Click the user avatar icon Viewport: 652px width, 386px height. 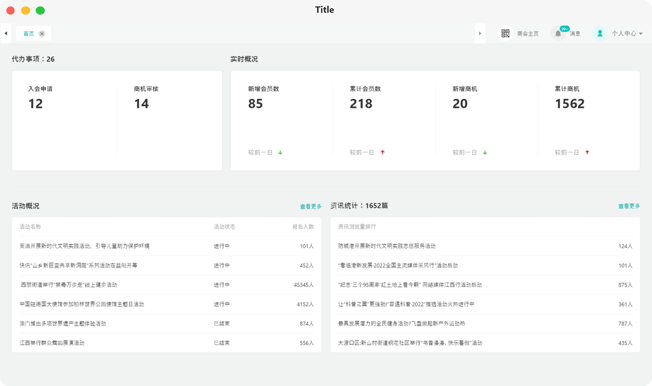point(600,33)
